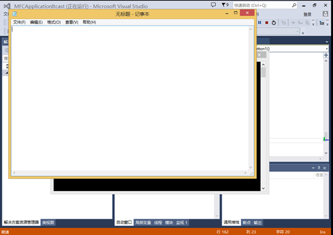Image resolution: width=333 pixels, height=235 pixels.
Task: Toggle auto-hide pin on call stack panel
Action: [319, 168]
